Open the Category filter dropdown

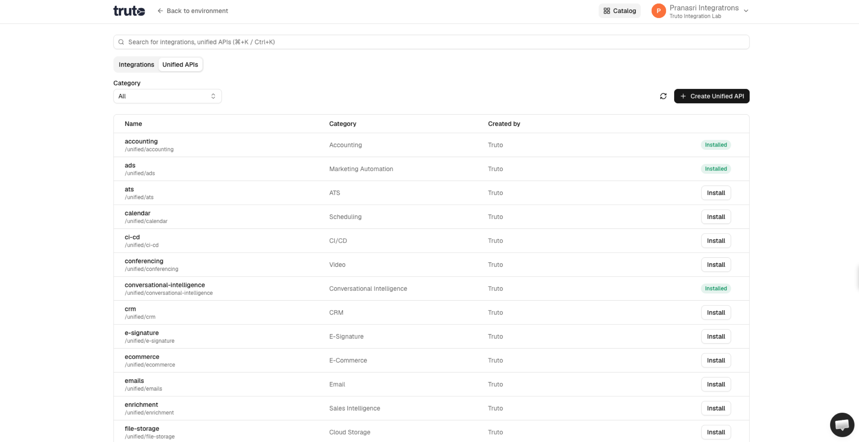pyautogui.click(x=167, y=96)
